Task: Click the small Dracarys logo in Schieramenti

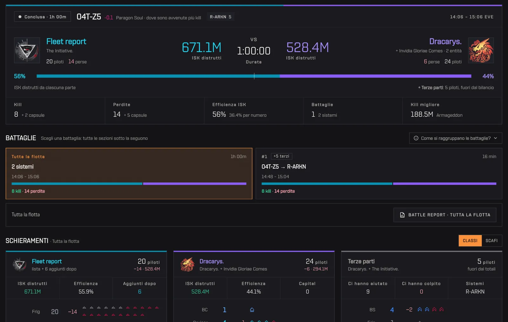Action: coord(187,264)
